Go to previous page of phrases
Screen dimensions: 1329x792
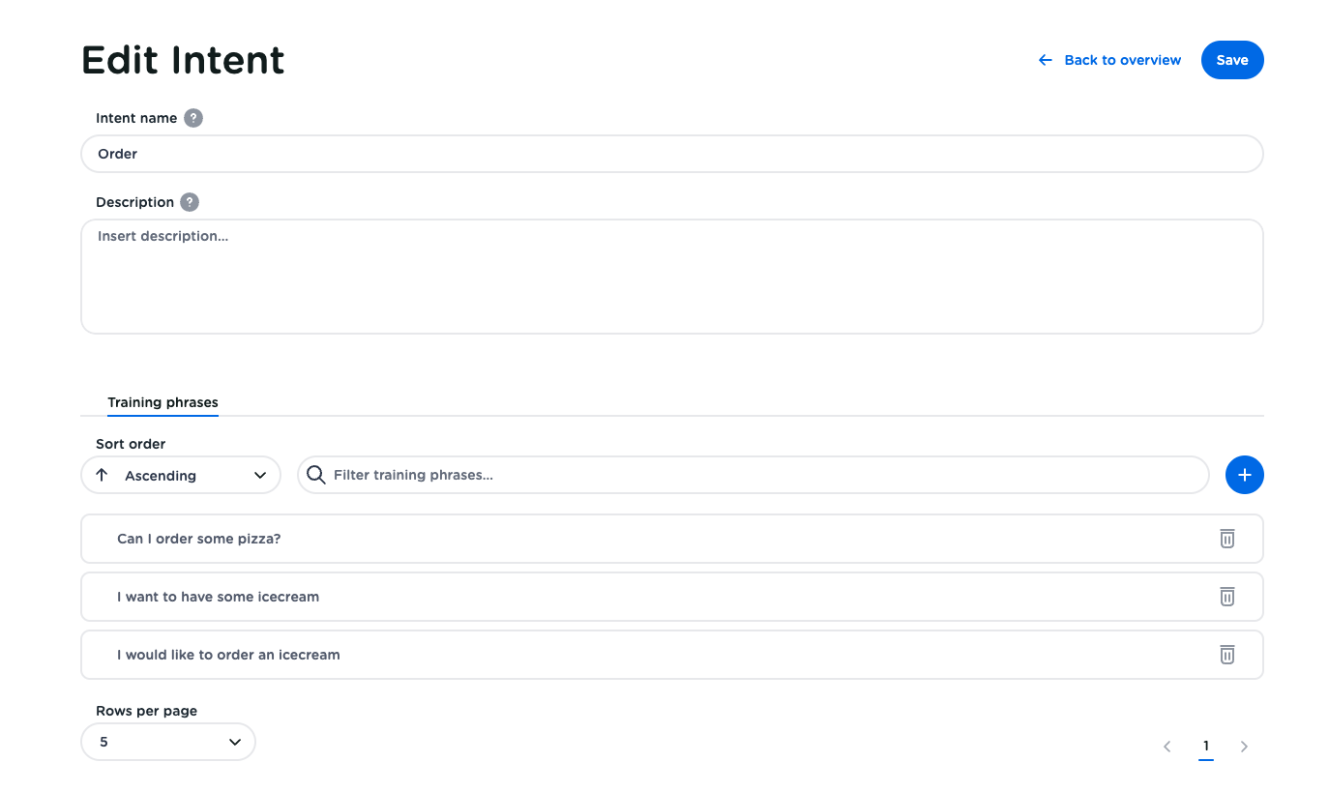tap(1167, 746)
